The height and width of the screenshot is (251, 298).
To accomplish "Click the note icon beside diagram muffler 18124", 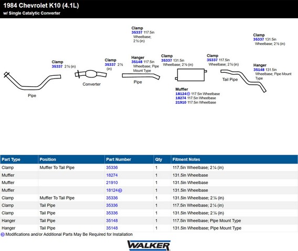I will (188, 94).
